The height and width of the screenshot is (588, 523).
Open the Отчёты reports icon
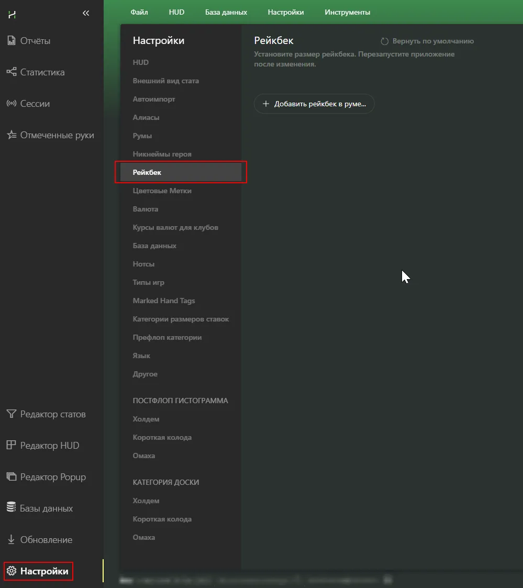[x=12, y=41]
